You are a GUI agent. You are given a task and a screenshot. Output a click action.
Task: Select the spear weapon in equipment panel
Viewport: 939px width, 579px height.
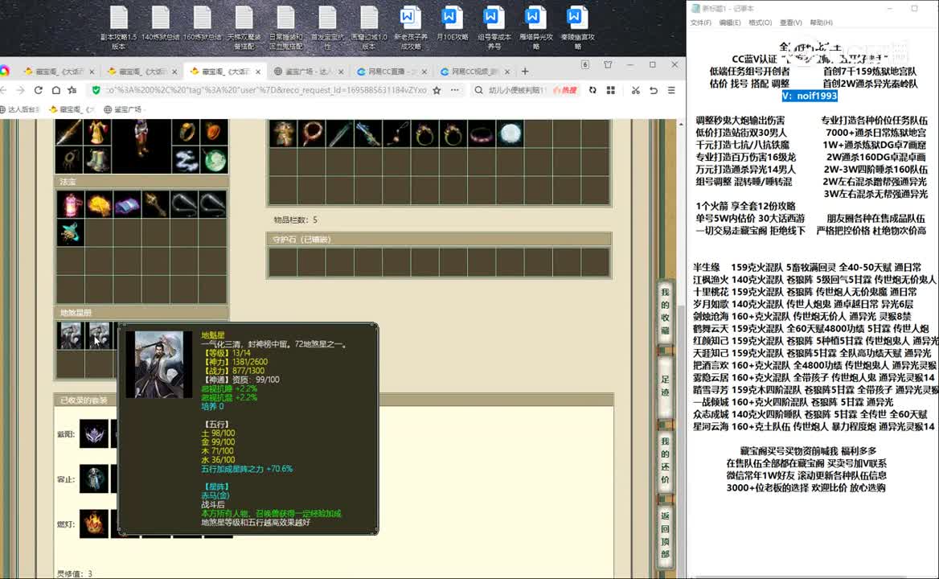[x=69, y=133]
